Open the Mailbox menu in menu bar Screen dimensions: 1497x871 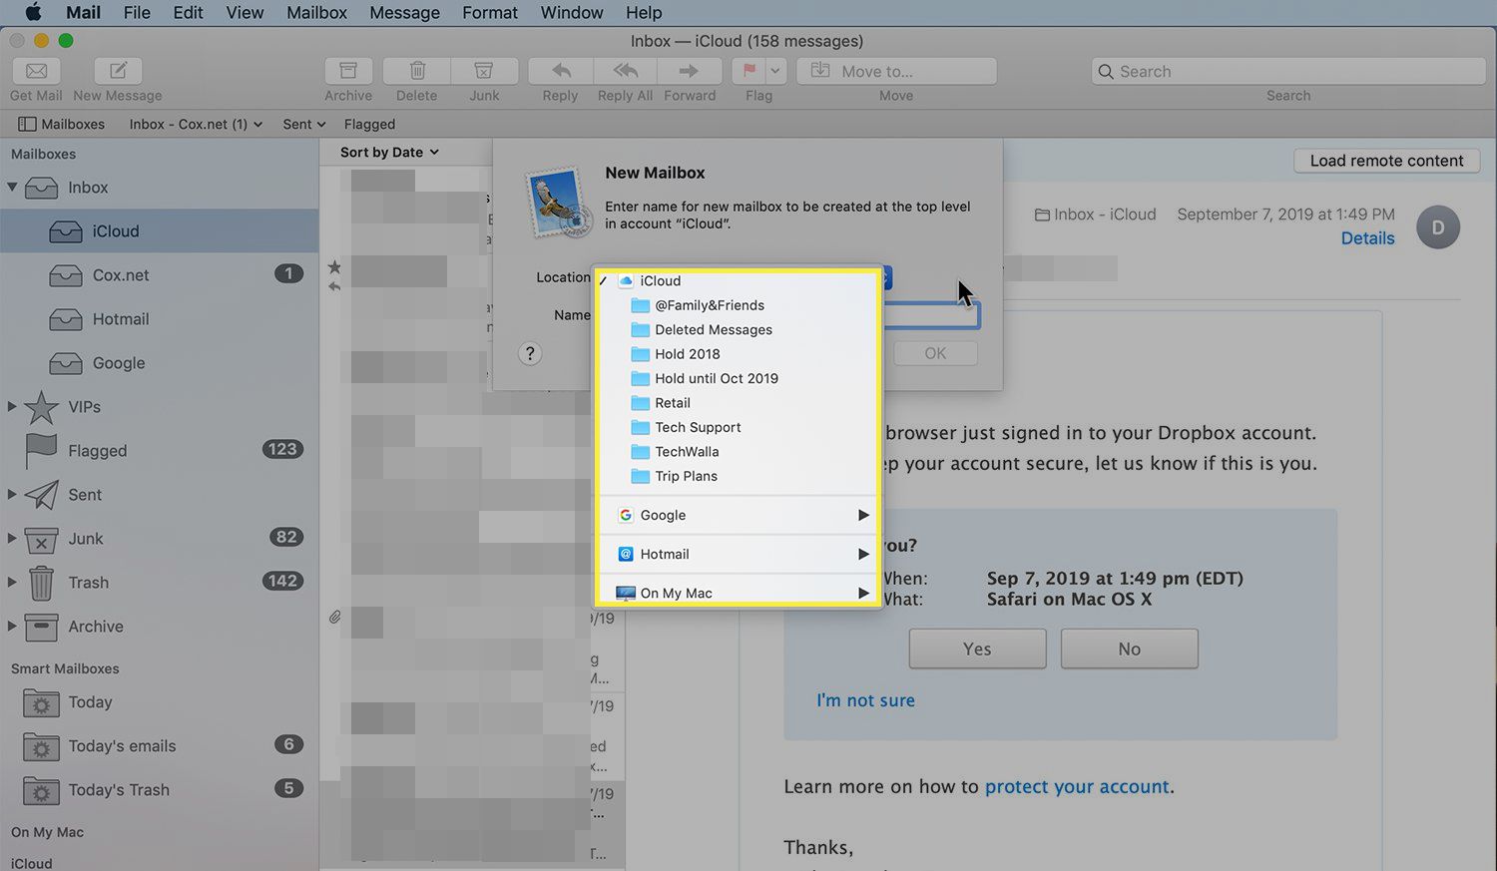316,12
